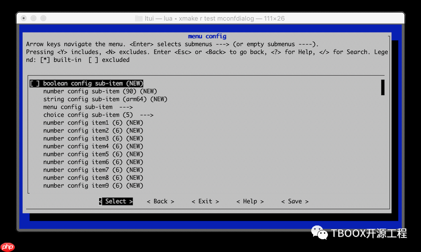
Task: Minimize the terminal window
Action: pos(33,18)
